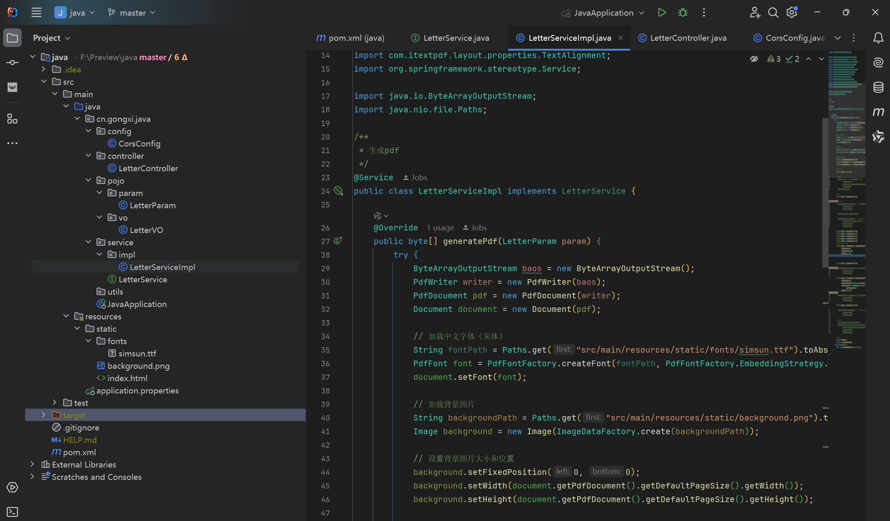Start debugging with the bug icon

coord(683,12)
